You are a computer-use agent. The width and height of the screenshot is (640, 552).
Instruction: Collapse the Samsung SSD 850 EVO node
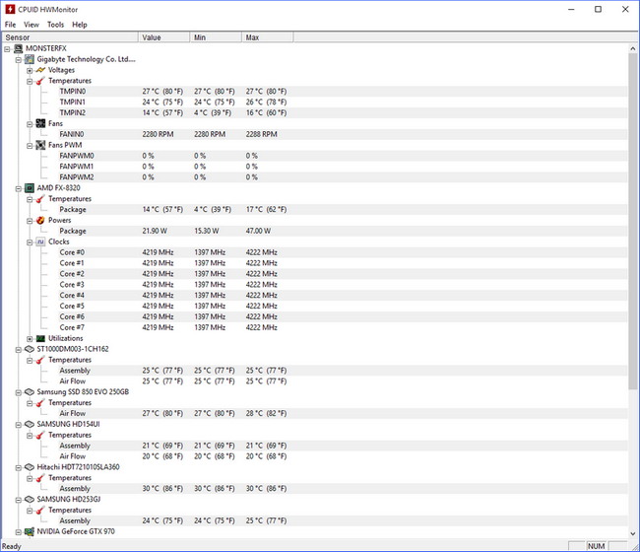(x=19, y=392)
